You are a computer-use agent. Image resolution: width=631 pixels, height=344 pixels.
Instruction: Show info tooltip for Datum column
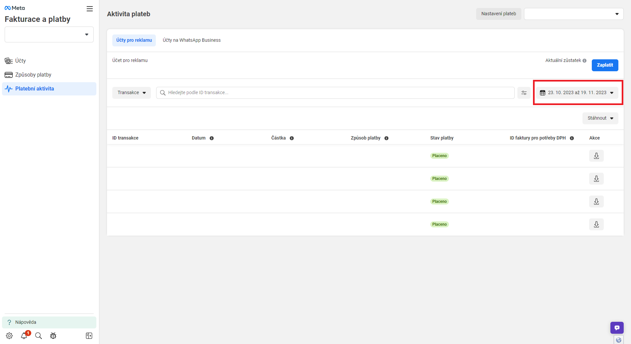point(212,138)
